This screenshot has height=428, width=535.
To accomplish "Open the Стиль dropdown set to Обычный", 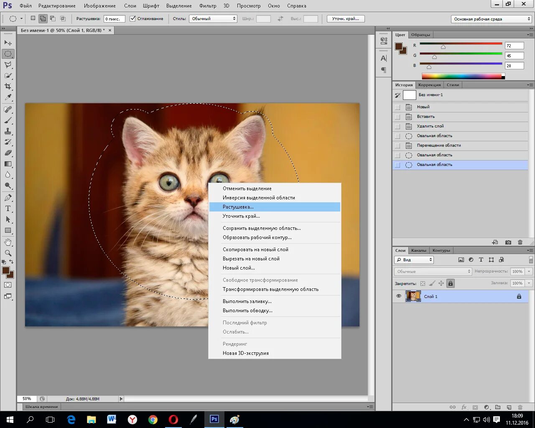I will [213, 19].
